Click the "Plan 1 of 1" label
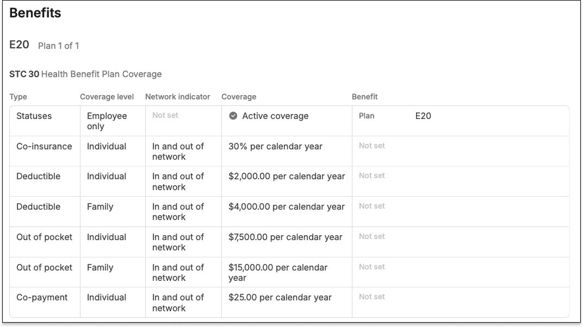 click(59, 46)
